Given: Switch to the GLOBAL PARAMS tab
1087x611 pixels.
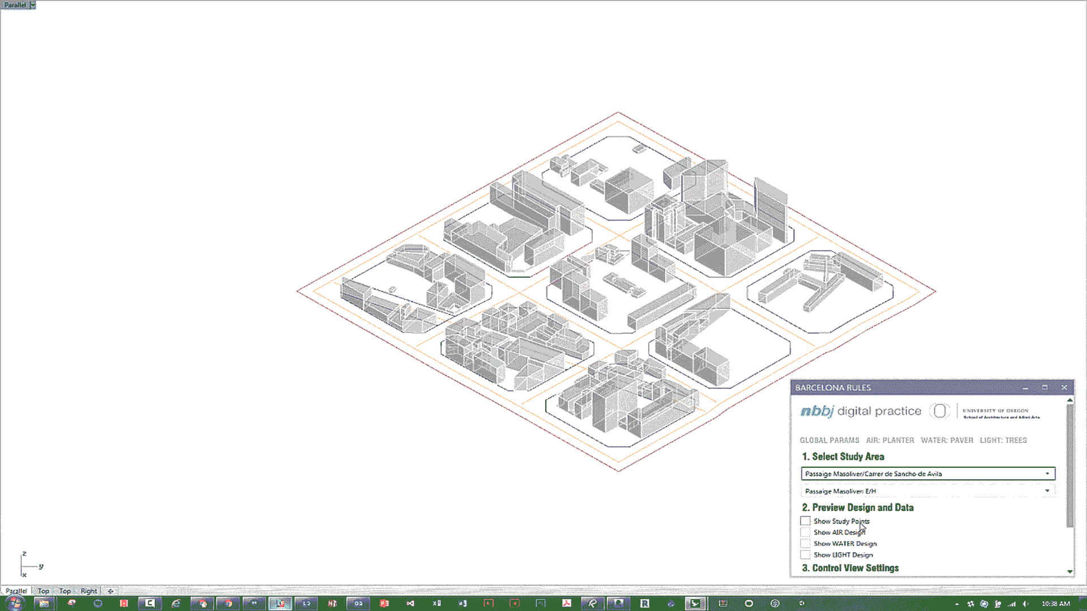Looking at the screenshot, I should coord(829,440).
